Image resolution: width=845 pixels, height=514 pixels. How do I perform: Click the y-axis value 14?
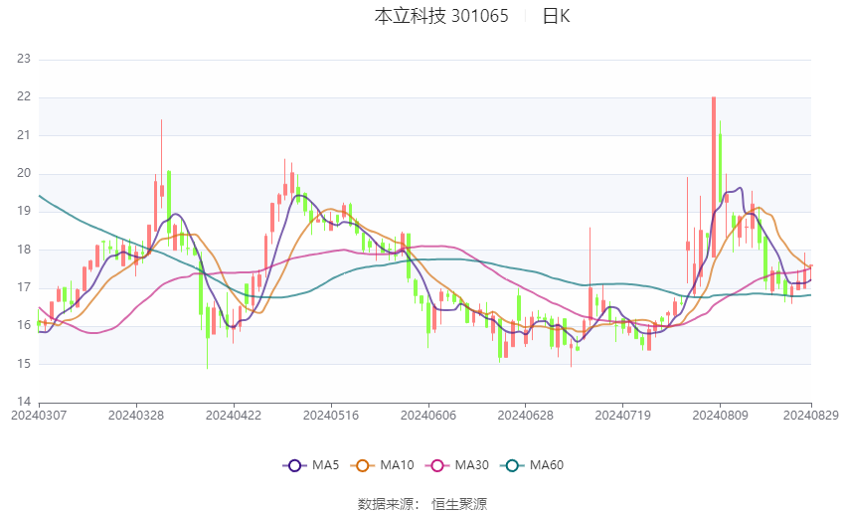24,402
